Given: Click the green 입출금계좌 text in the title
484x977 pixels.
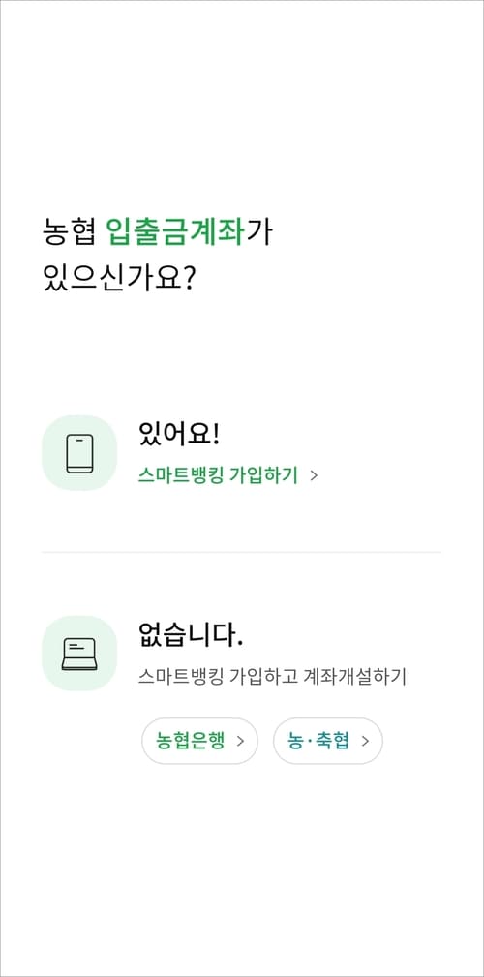Looking at the screenshot, I should [x=174, y=231].
